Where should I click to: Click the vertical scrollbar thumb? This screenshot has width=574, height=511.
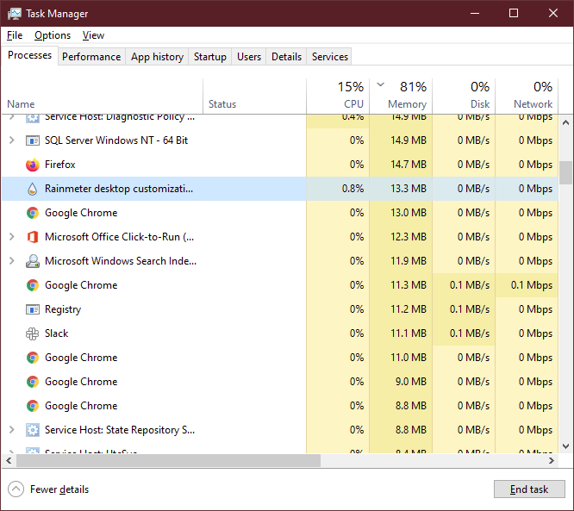click(566, 172)
